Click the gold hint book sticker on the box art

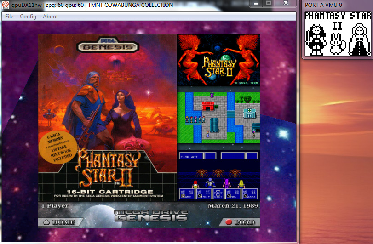[58, 148]
